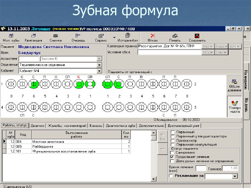Open the Б/Н dropdown button

click(235, 46)
